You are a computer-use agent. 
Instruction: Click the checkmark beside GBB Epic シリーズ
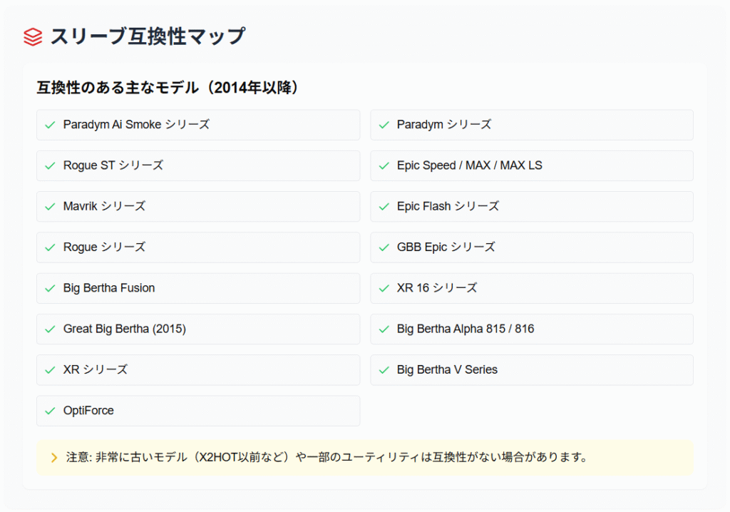[x=384, y=247]
